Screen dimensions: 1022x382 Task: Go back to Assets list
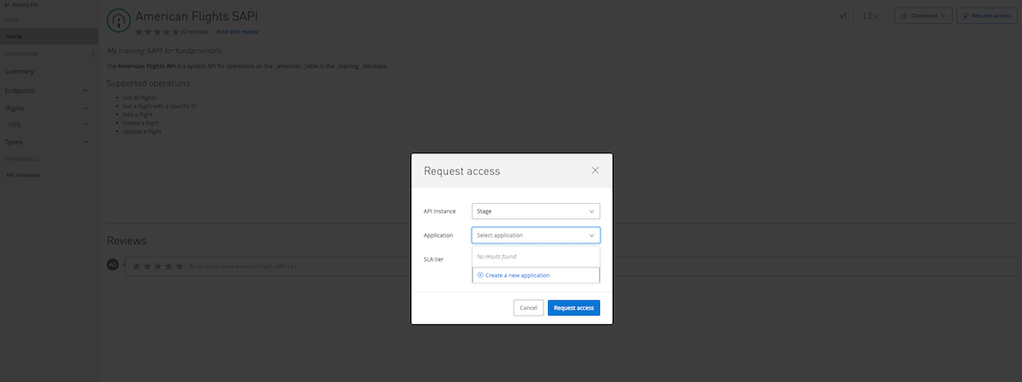pyautogui.click(x=21, y=5)
